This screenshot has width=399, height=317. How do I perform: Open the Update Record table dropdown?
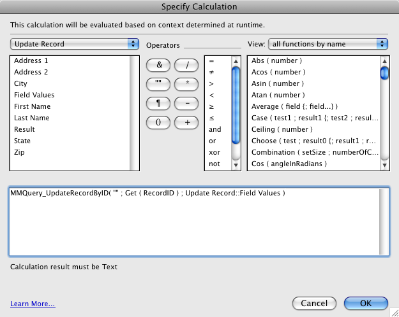tap(75, 44)
